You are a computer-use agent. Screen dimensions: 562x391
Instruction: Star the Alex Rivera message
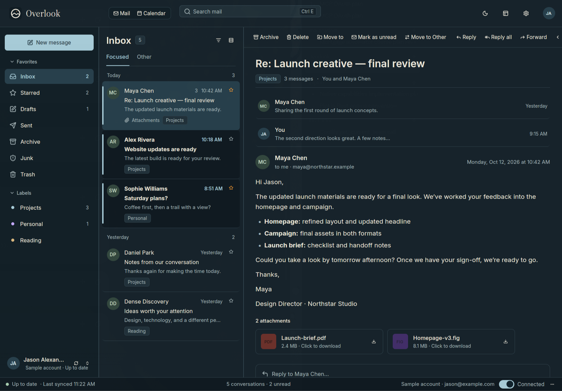231,139
